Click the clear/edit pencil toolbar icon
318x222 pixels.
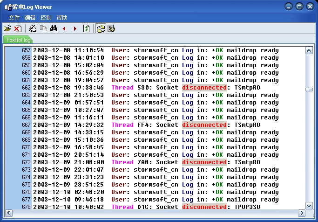click(33, 28)
